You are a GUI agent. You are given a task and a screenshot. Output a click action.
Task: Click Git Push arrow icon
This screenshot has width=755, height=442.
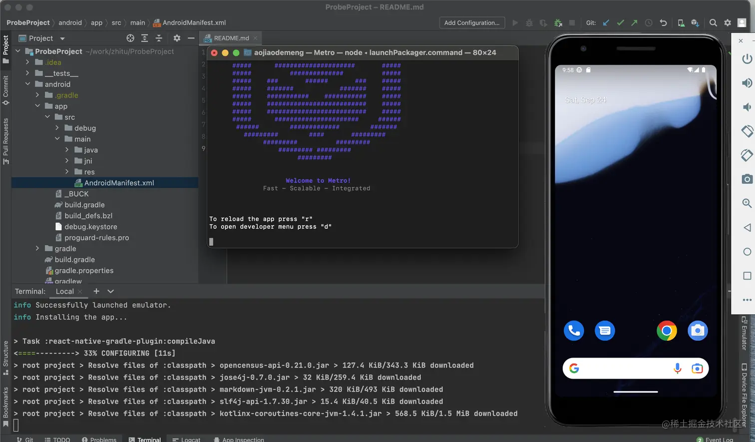pyautogui.click(x=634, y=22)
